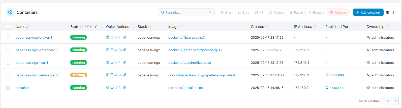
Task: Click the Add container button
Action: click(368, 12)
